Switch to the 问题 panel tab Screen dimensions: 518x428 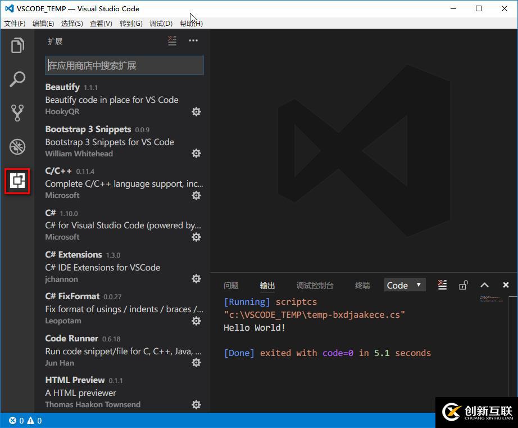(231, 286)
